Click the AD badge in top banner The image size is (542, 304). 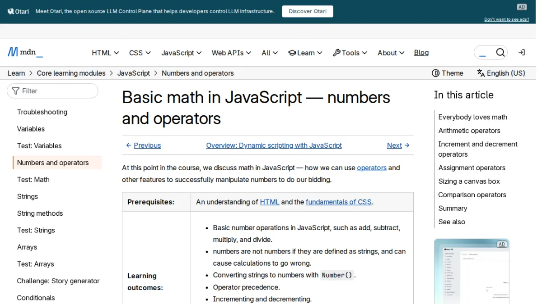pos(522,7)
